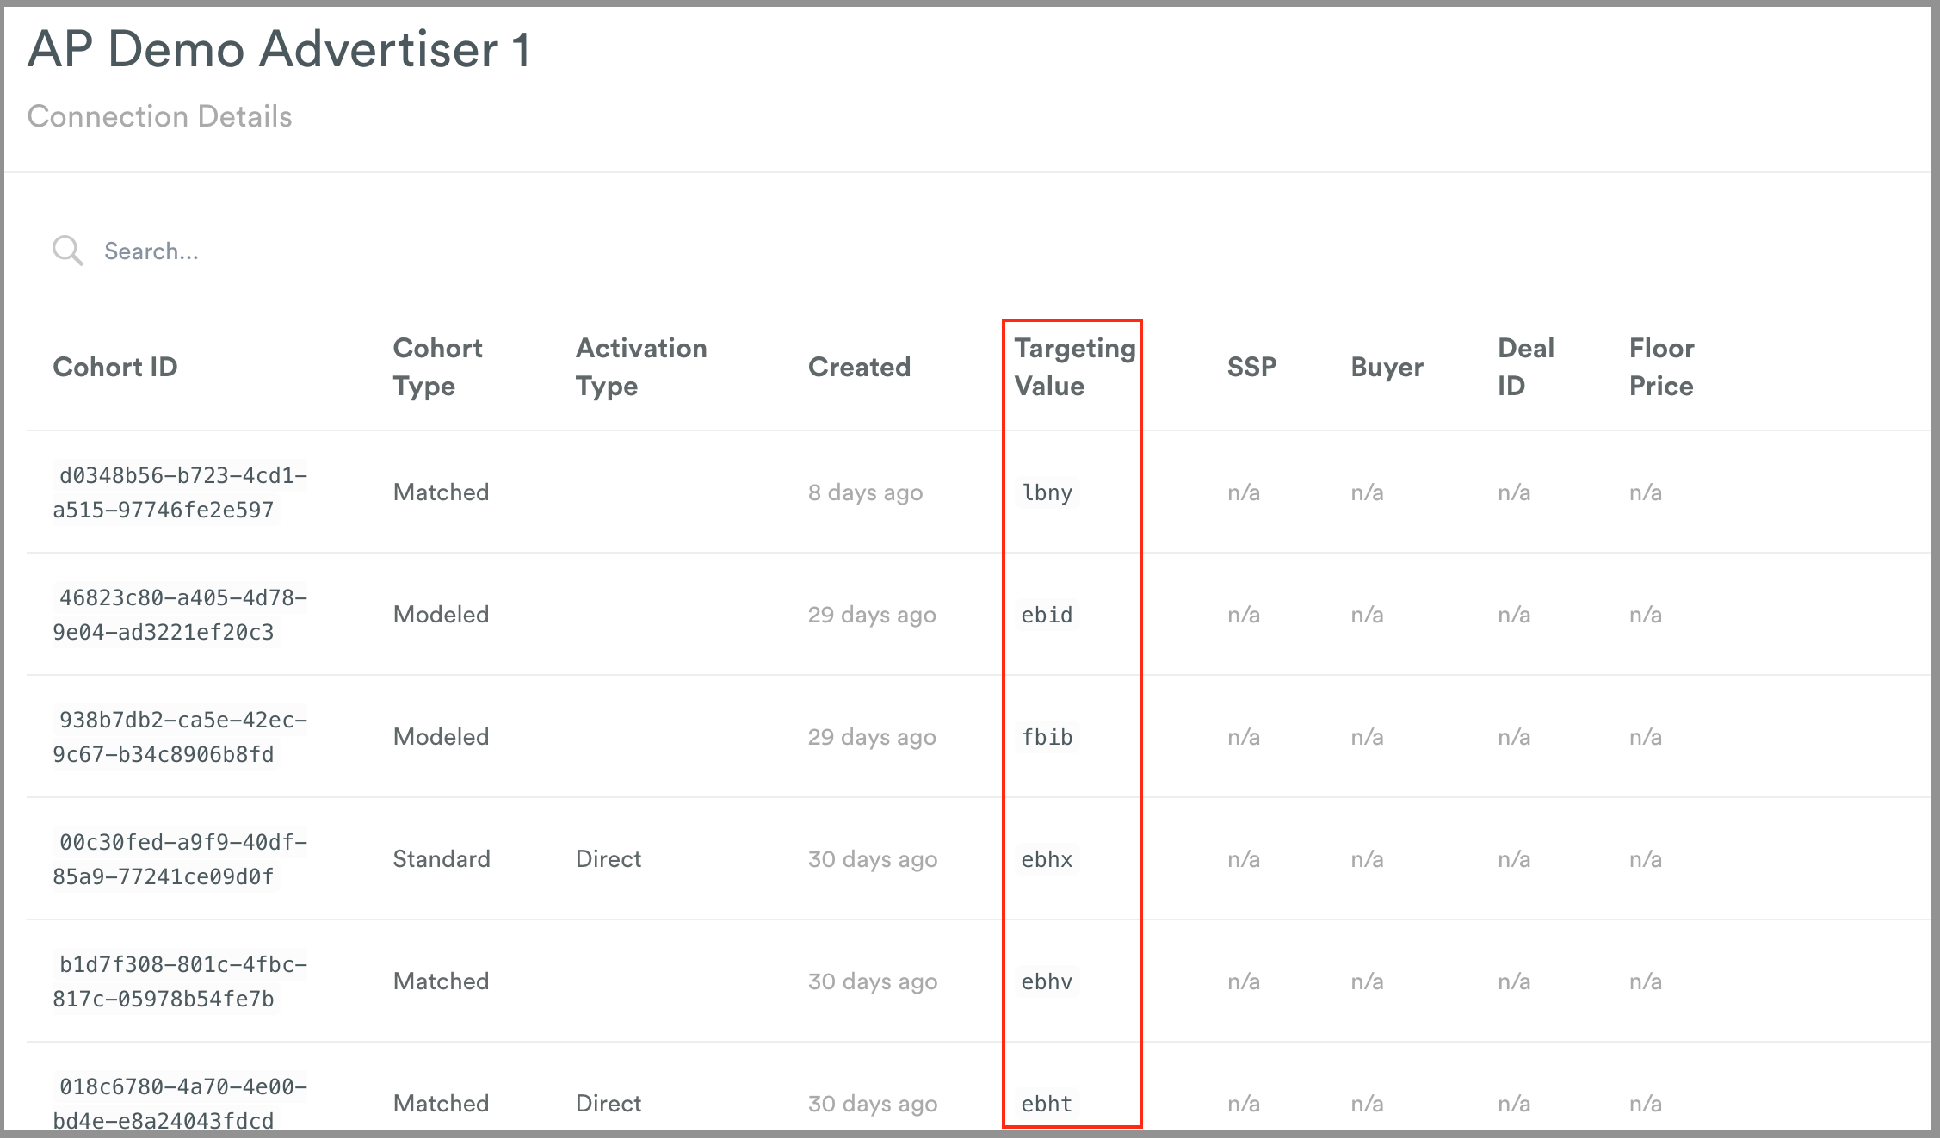Click the Deal ID n/a cell in ebhv row
Viewport: 1940px width, 1139px height.
click(1514, 981)
